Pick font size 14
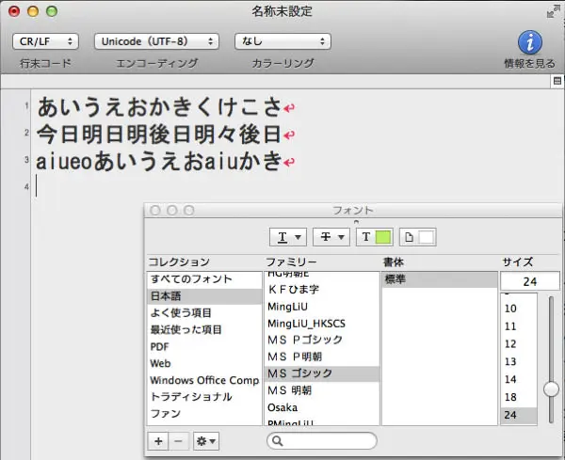Image resolution: width=565 pixels, height=460 pixels. [519, 379]
